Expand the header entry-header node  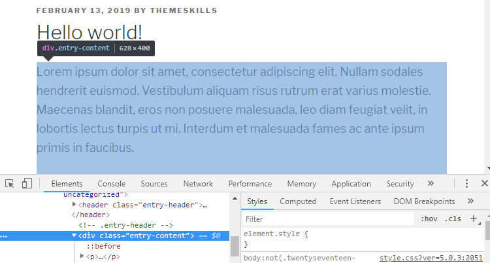74,205
